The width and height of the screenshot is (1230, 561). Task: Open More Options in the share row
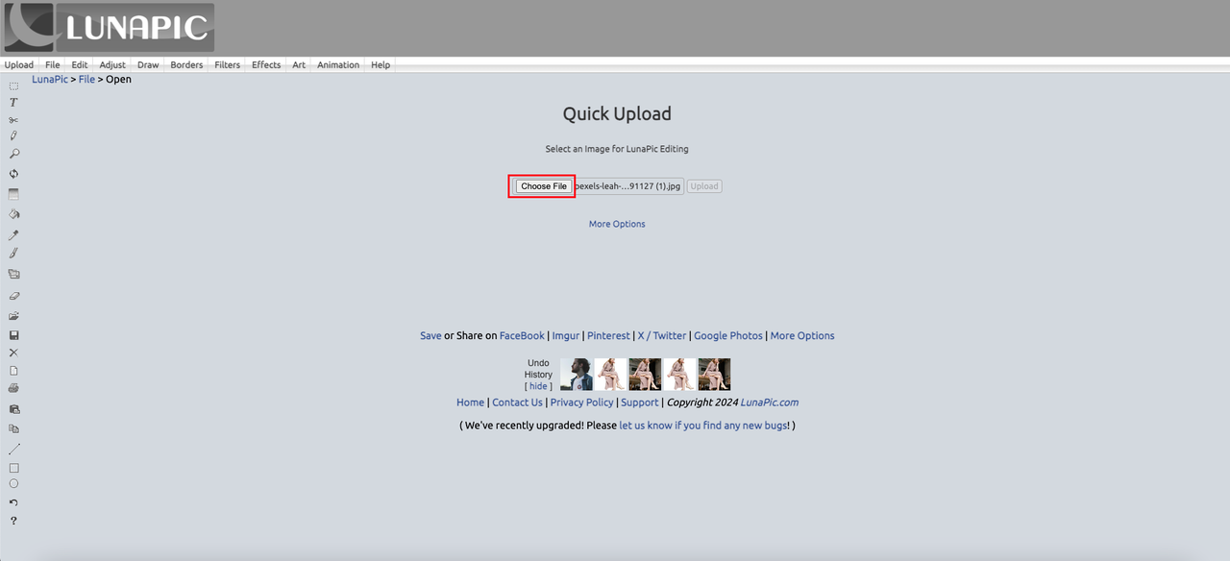pos(802,336)
